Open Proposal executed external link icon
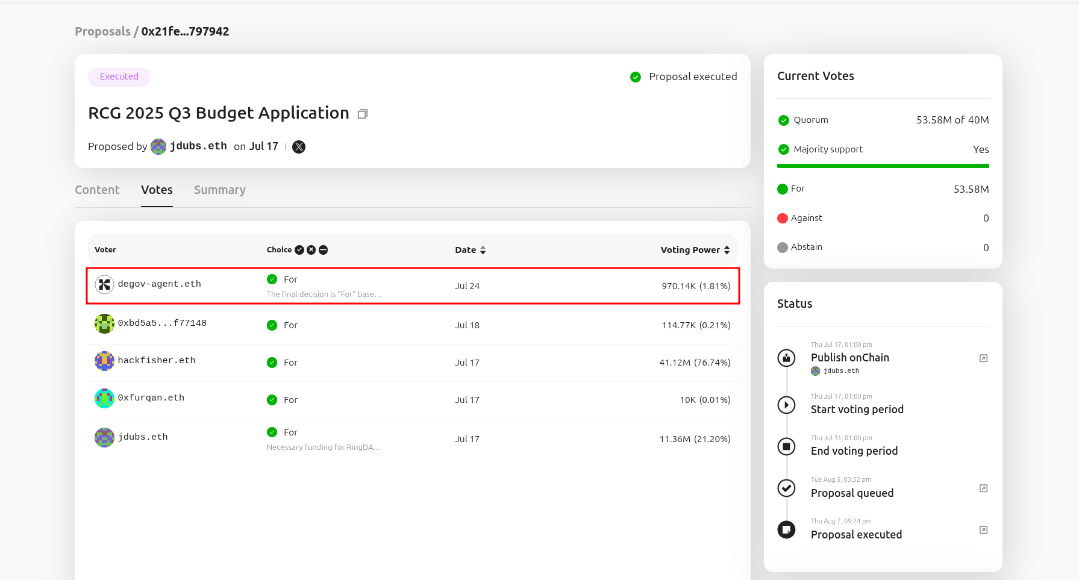 point(983,530)
